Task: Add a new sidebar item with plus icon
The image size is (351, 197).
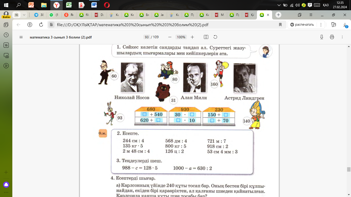Action: 6,172
